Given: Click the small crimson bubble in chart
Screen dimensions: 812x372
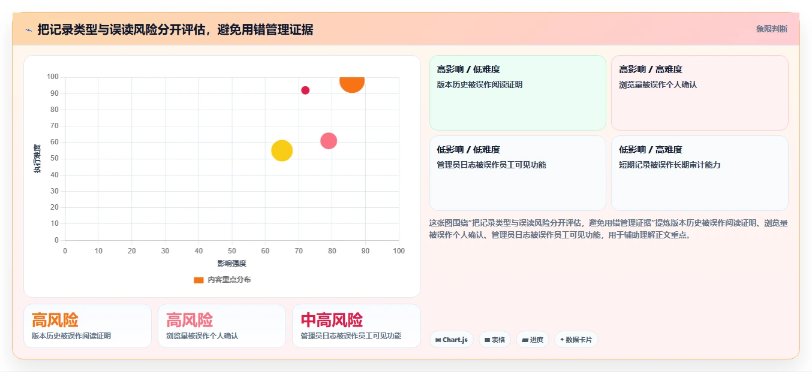Looking at the screenshot, I should (x=305, y=90).
